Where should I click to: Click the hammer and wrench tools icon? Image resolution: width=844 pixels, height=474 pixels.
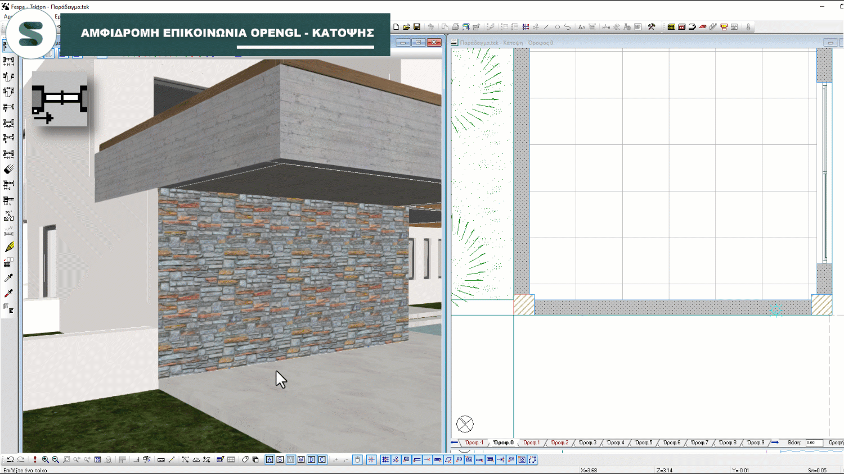click(x=652, y=27)
